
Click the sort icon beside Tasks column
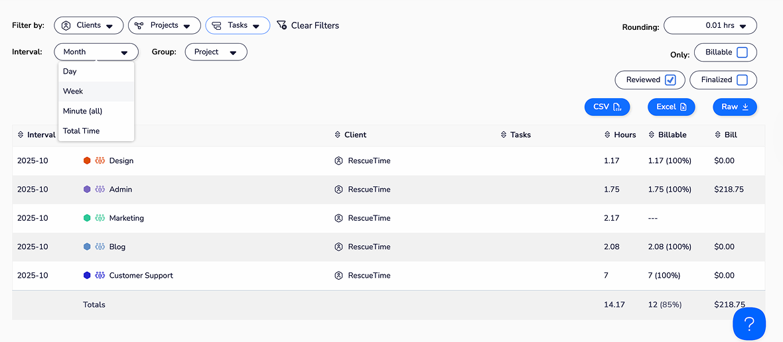click(504, 135)
